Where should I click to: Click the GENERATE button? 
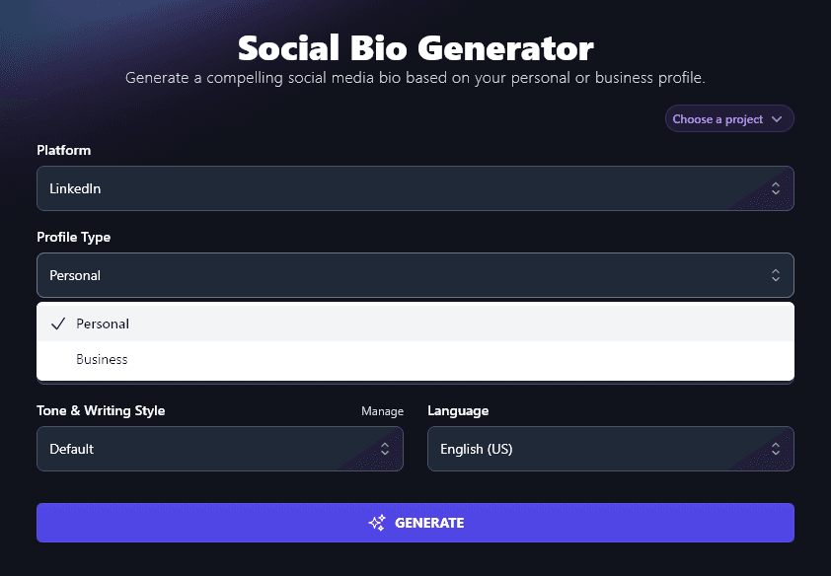[415, 523]
